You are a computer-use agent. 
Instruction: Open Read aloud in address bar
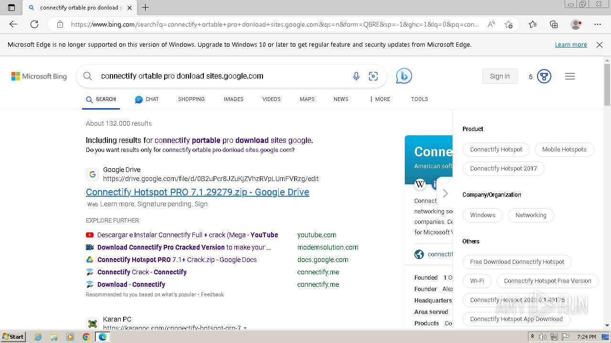click(x=491, y=24)
